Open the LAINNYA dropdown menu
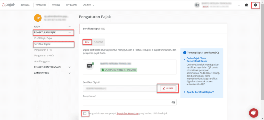 (x=88, y=5)
